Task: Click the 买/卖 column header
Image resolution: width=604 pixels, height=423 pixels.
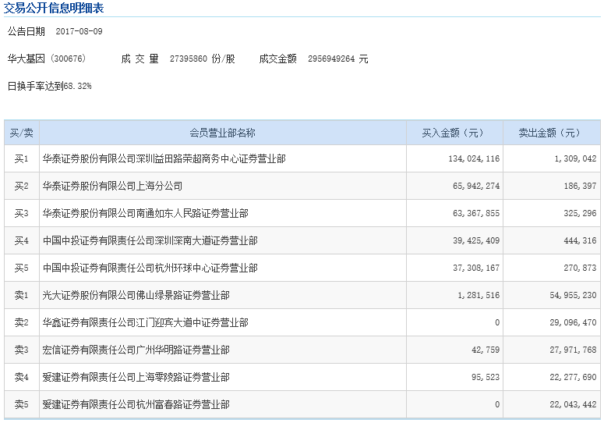Action: [x=22, y=133]
